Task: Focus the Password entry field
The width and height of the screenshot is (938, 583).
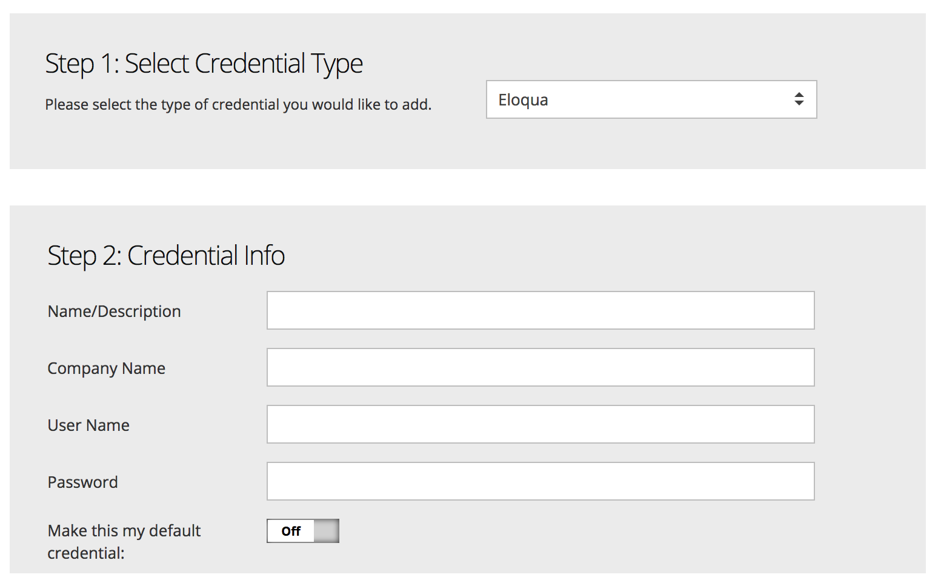Action: coord(541,481)
